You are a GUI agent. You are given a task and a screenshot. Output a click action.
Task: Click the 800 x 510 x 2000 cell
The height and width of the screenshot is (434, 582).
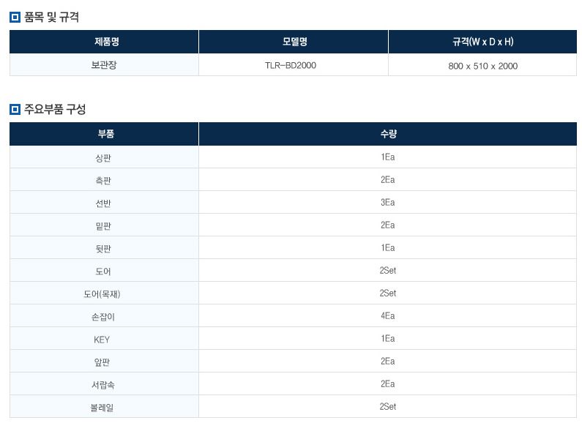tap(482, 66)
